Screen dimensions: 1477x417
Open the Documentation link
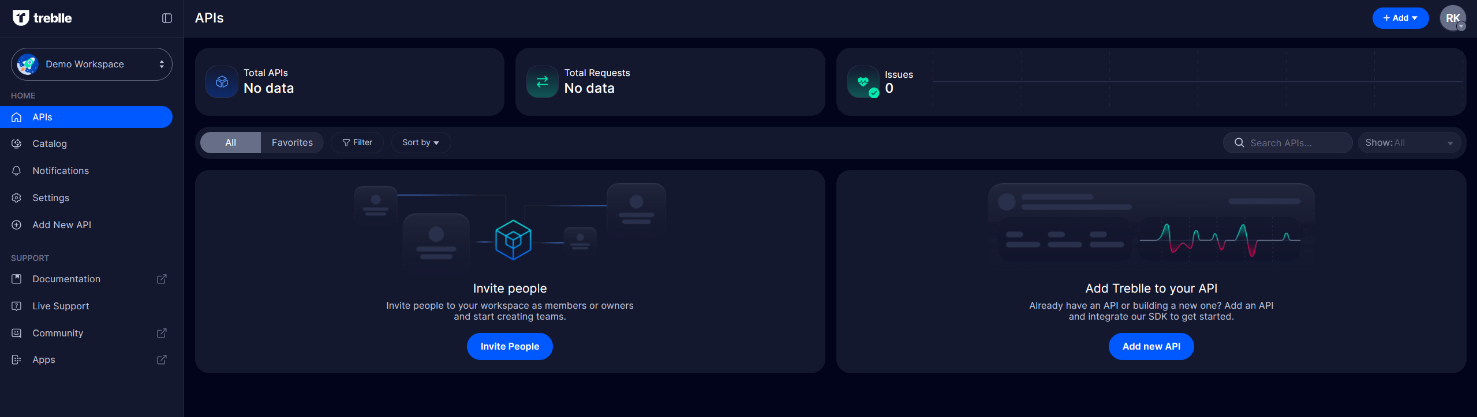[87, 279]
